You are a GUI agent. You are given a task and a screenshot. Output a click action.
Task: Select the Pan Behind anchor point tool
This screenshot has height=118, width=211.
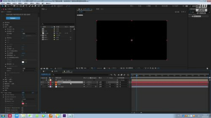17,6
